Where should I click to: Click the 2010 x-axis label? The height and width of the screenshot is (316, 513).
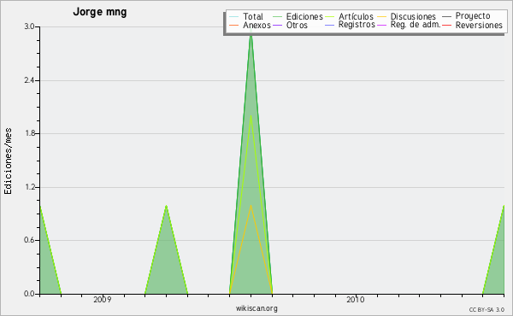coord(356,299)
